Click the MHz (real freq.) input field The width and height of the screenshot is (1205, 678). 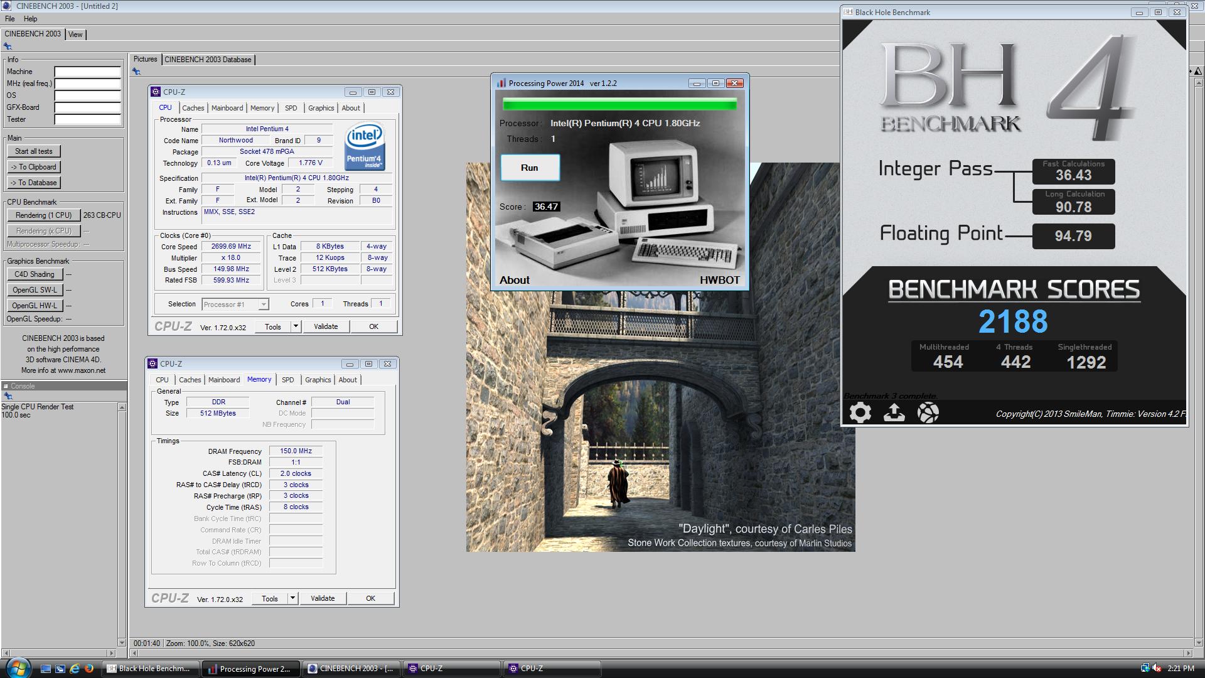coord(87,83)
